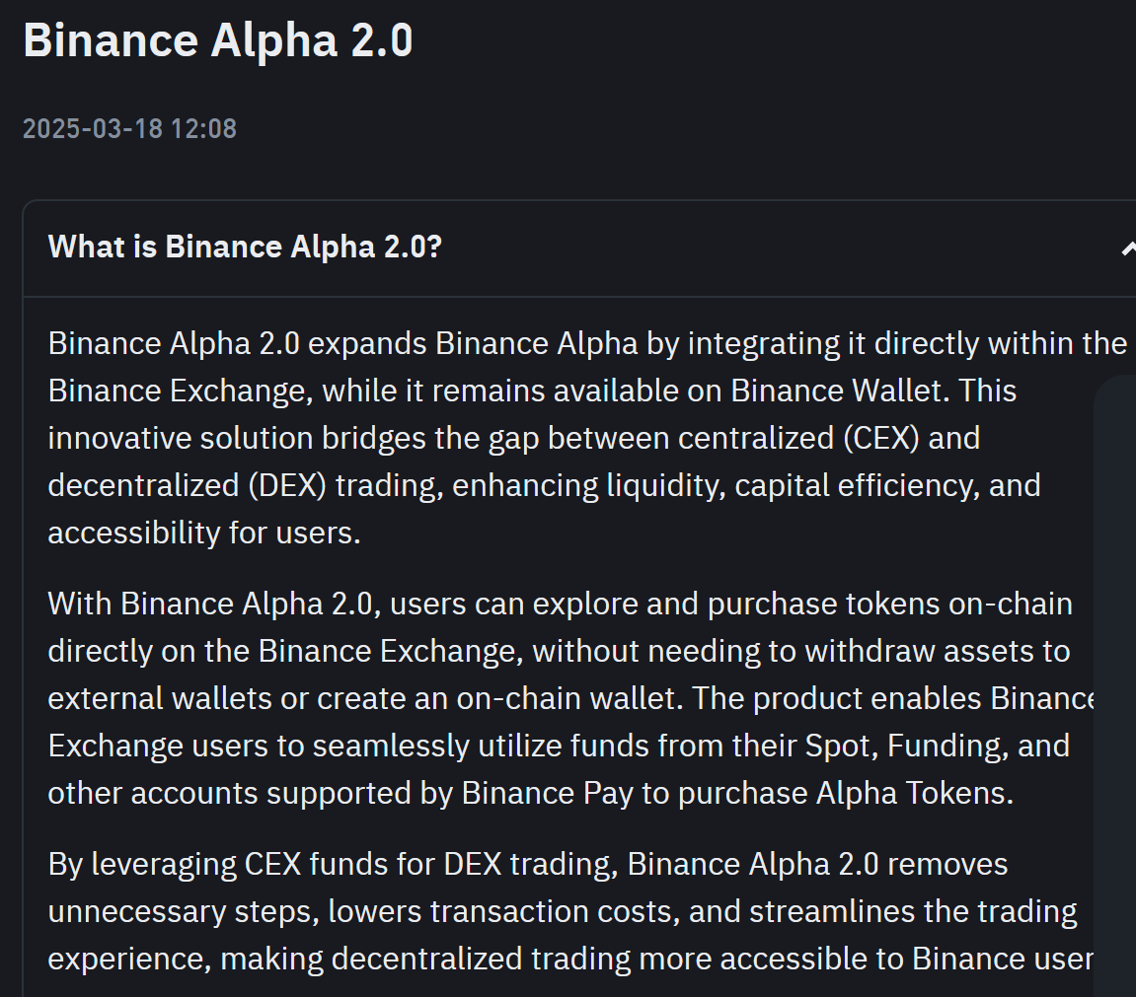Click 'lowers transaction costs' in third paragraph
The width and height of the screenshot is (1136, 997).
[x=504, y=912]
